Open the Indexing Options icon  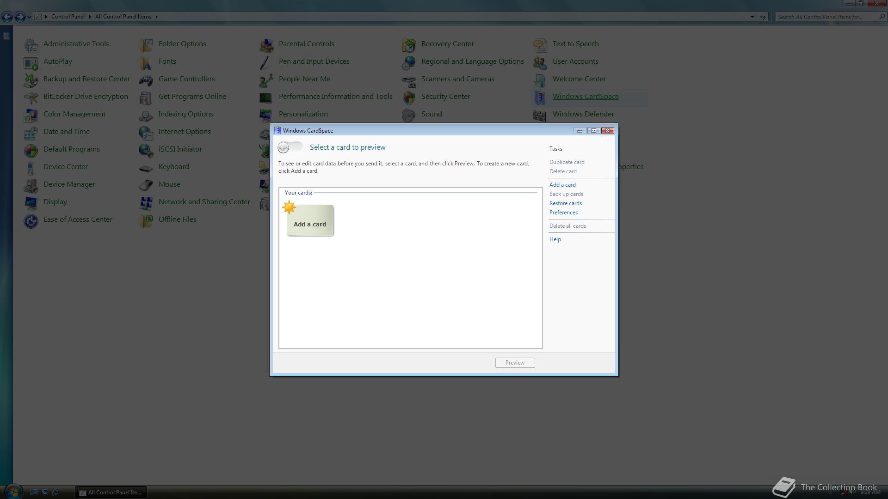[146, 115]
